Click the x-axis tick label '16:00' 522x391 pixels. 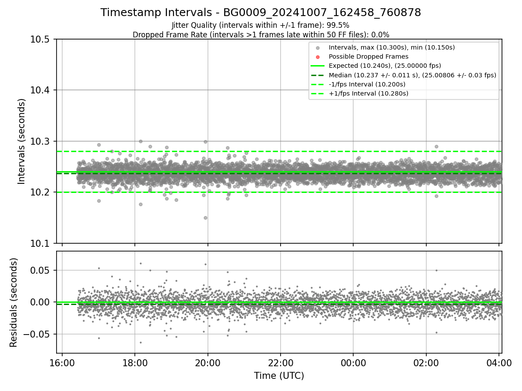62,362
